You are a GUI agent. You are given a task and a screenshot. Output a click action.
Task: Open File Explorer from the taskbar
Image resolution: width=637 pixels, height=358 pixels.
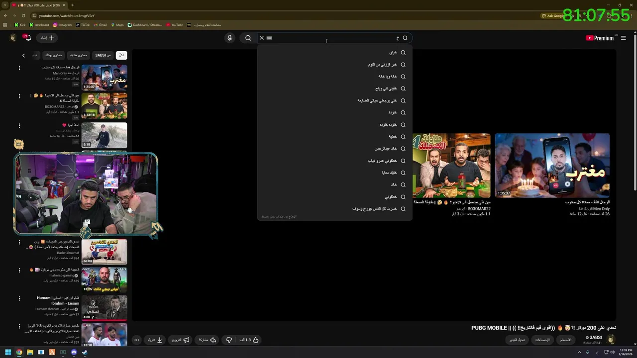click(30, 353)
